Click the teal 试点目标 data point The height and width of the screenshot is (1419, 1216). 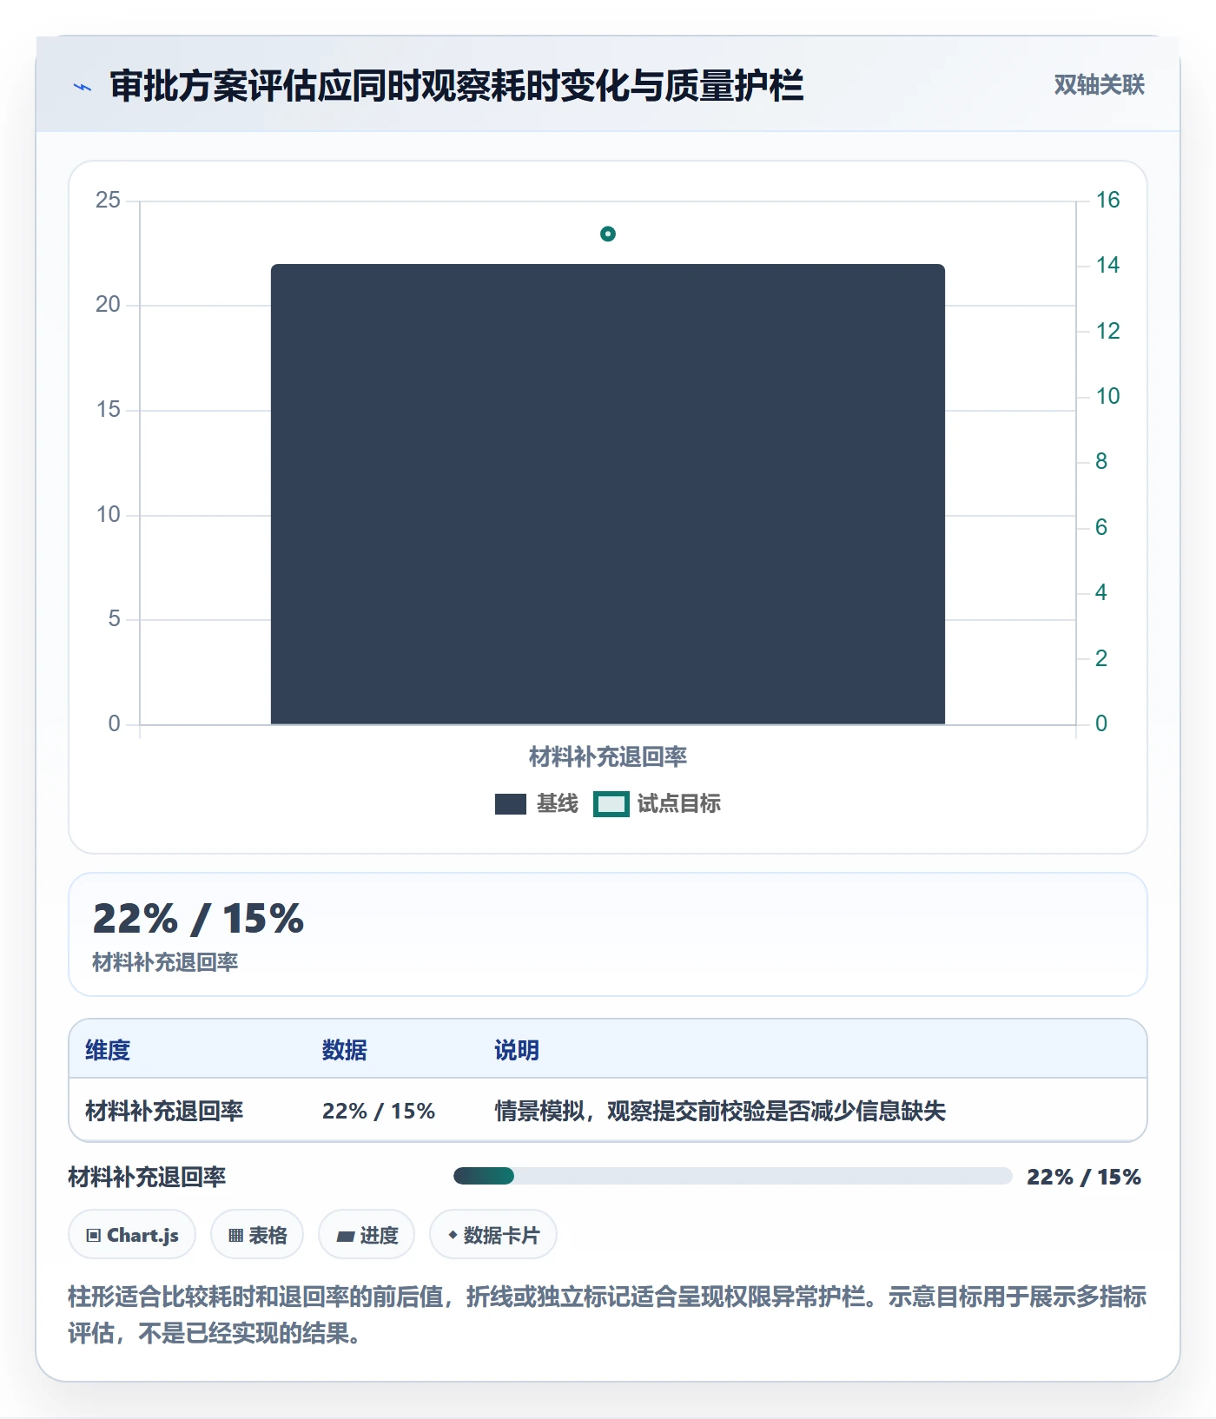coord(608,234)
